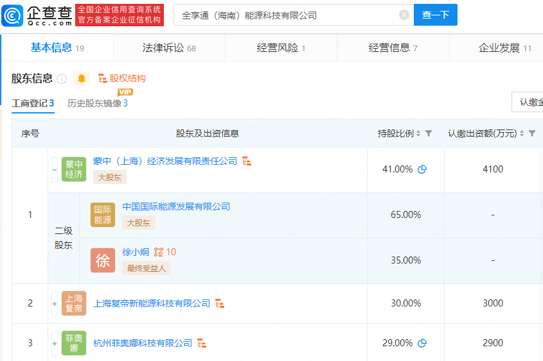Open the 股权结构 link
The width and height of the screenshot is (543, 361).
click(122, 78)
